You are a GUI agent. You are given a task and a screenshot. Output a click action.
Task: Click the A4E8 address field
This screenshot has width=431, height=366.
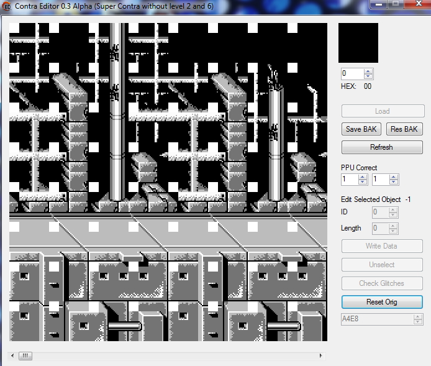(x=377, y=319)
